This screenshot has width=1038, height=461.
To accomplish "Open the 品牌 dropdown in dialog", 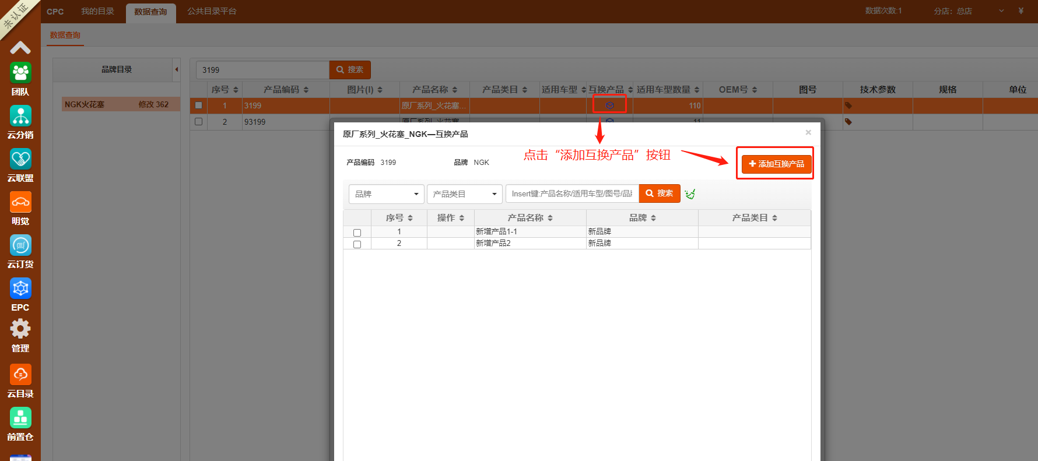I will coord(387,194).
